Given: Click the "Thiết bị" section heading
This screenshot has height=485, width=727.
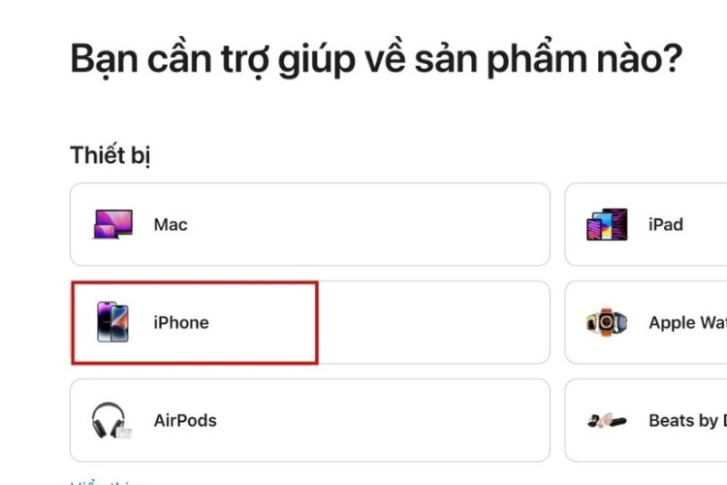Looking at the screenshot, I should pyautogui.click(x=111, y=154).
